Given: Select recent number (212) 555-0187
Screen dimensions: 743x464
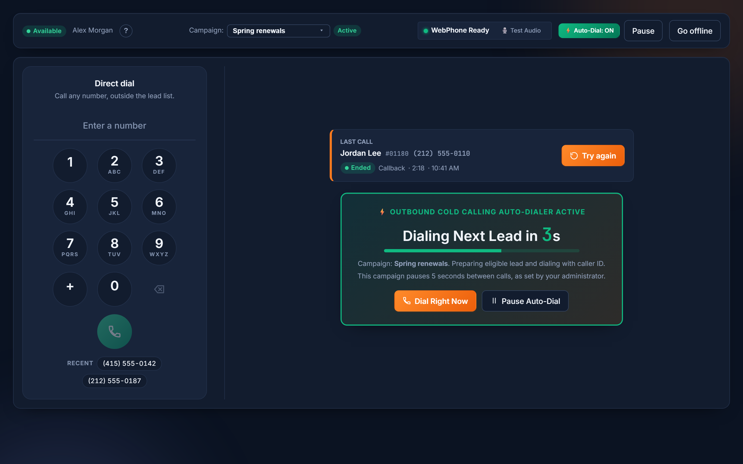Looking at the screenshot, I should click(115, 381).
